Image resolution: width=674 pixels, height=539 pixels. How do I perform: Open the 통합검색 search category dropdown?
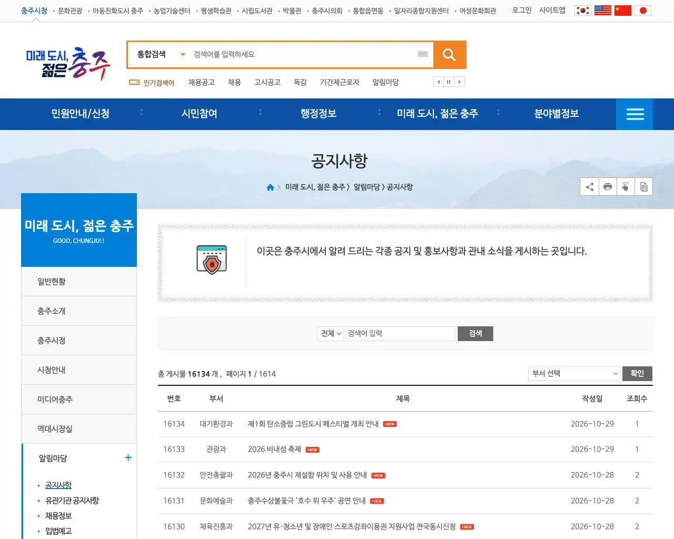coord(161,54)
